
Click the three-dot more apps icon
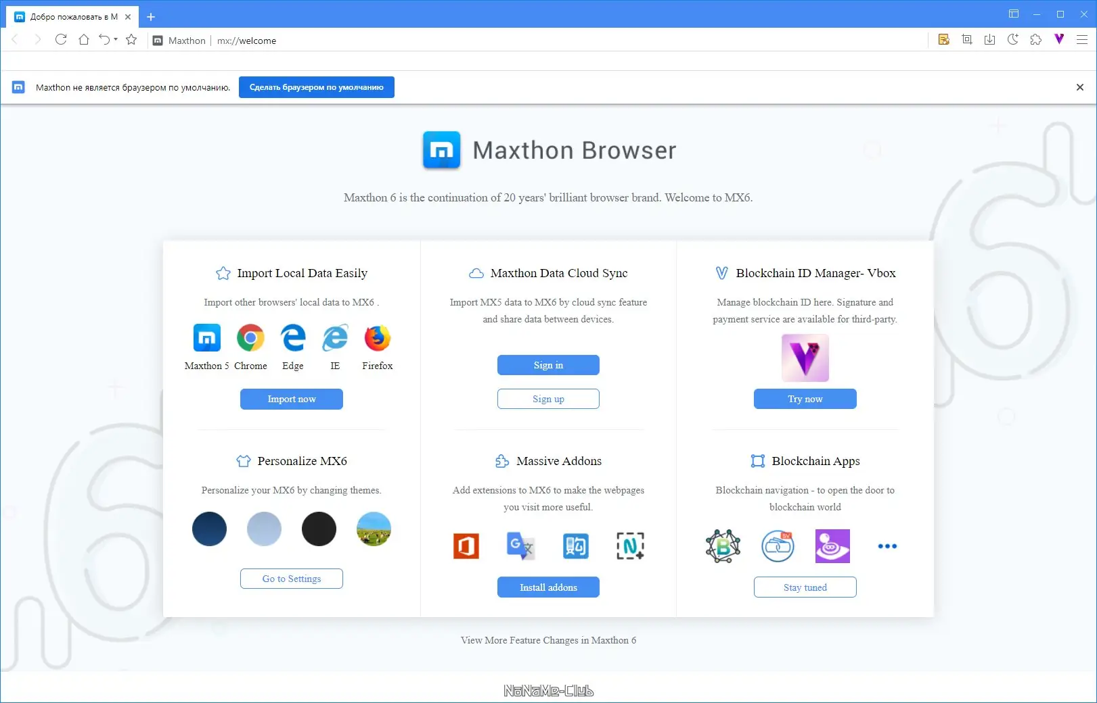pos(887,546)
